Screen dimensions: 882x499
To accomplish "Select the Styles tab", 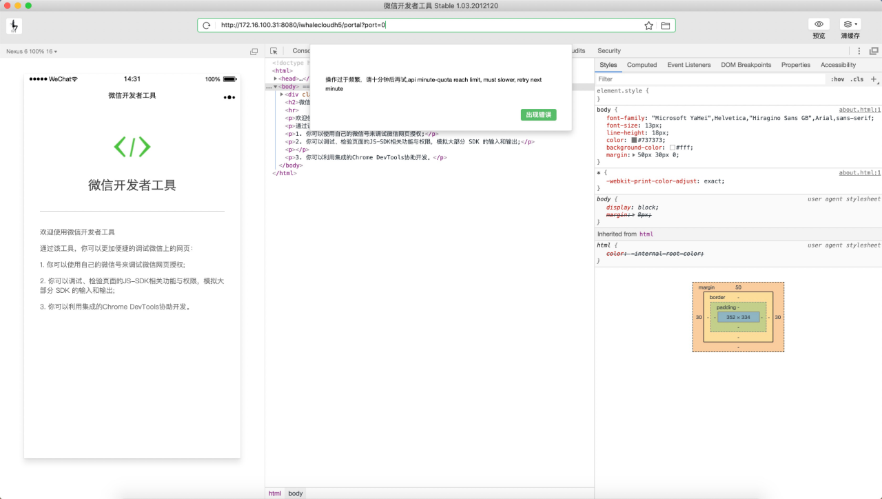I will [x=608, y=65].
